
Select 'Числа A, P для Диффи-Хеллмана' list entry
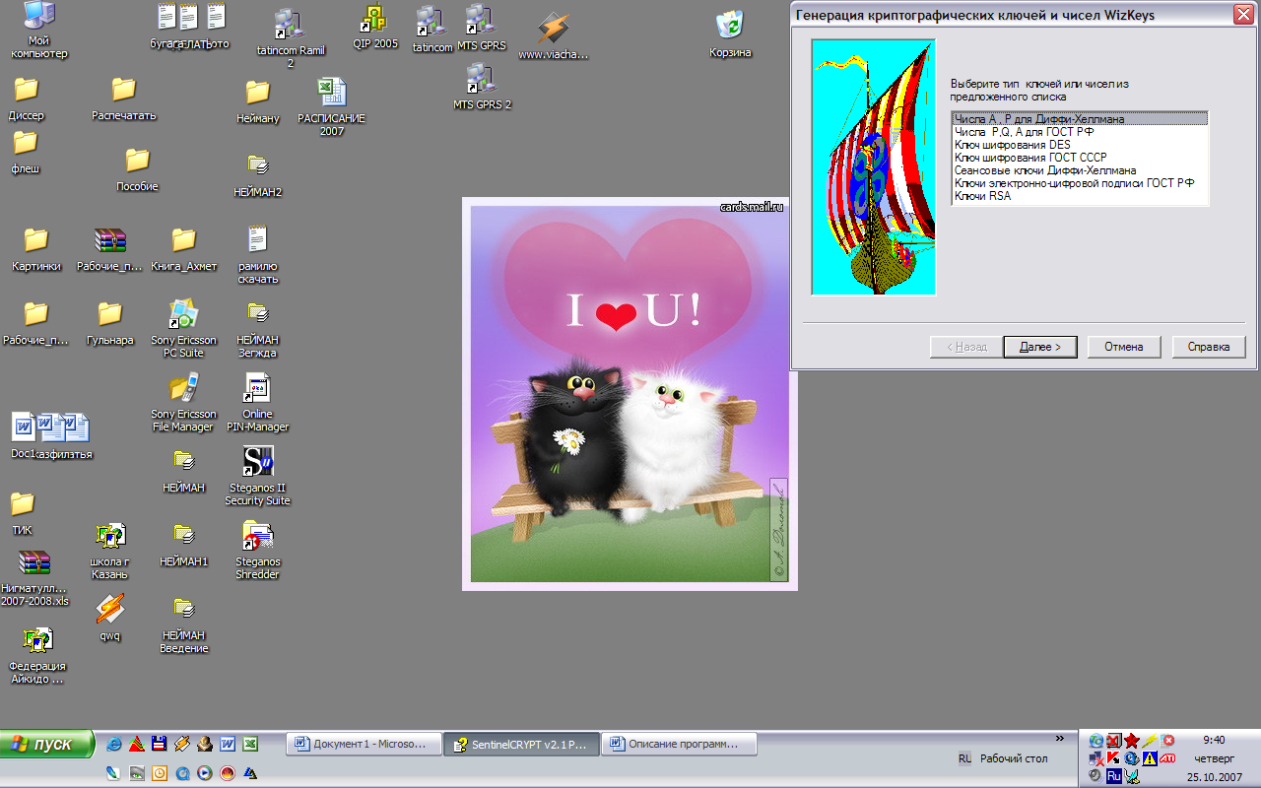(x=1080, y=119)
